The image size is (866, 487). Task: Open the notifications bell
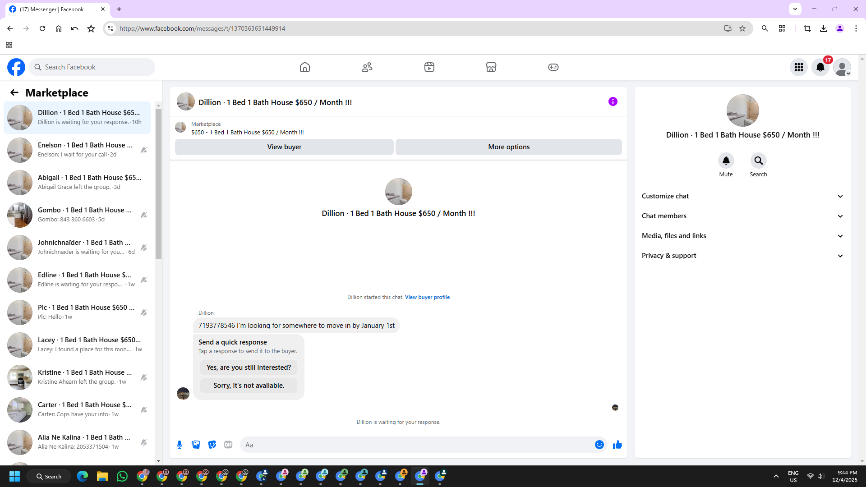coord(820,67)
